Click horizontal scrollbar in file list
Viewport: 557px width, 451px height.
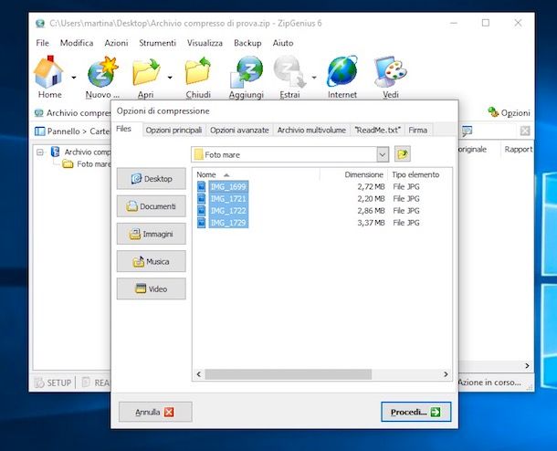pos(289,374)
